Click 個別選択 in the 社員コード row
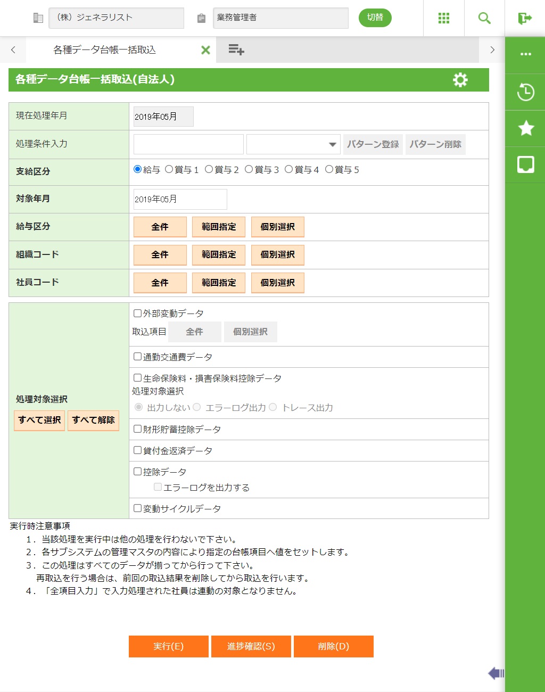 click(x=278, y=283)
